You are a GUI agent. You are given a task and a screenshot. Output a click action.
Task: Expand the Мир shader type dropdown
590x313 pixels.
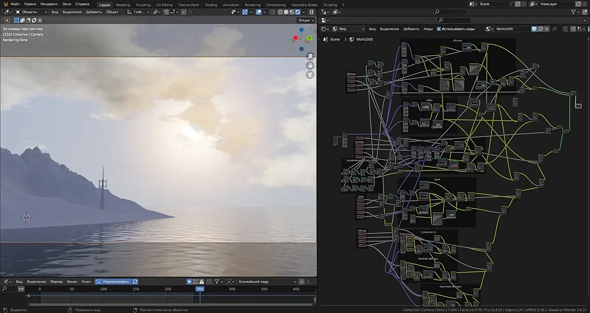pos(349,29)
